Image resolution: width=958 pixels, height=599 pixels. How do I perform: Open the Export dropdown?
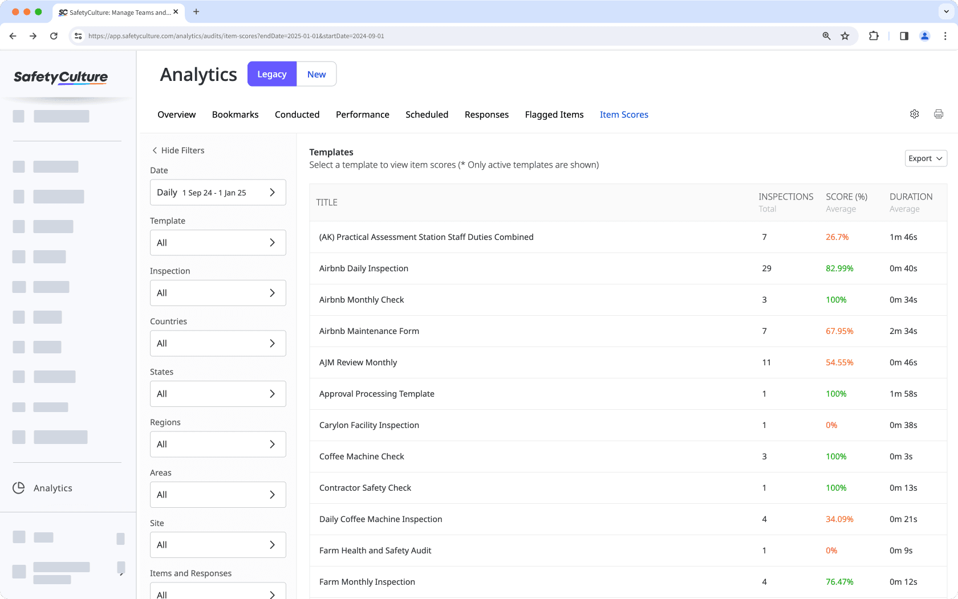click(x=925, y=158)
